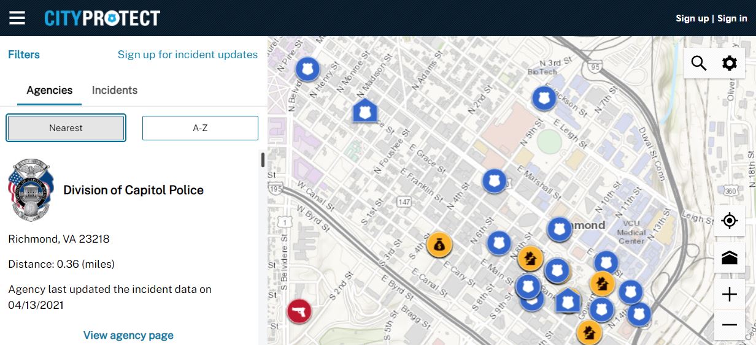Center map on my location

click(730, 221)
